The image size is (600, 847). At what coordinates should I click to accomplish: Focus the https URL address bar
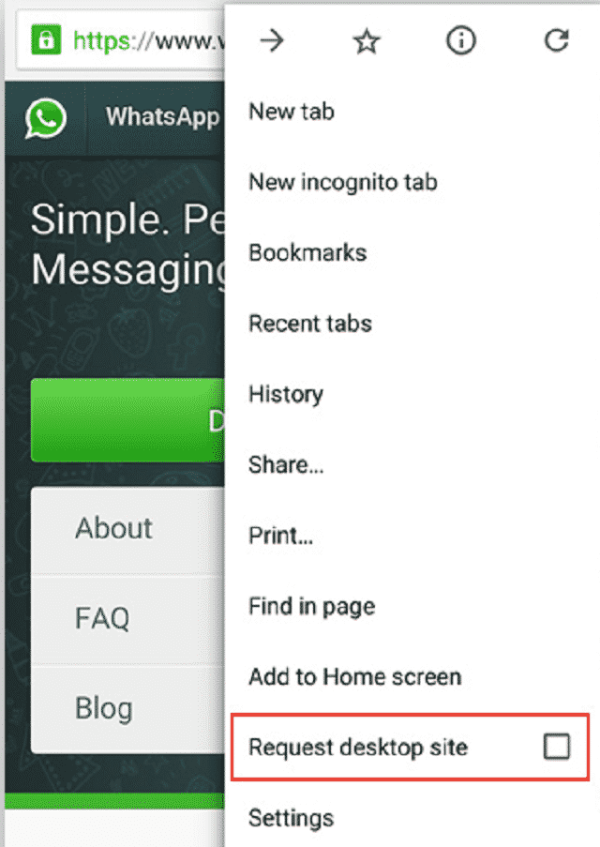tap(121, 40)
